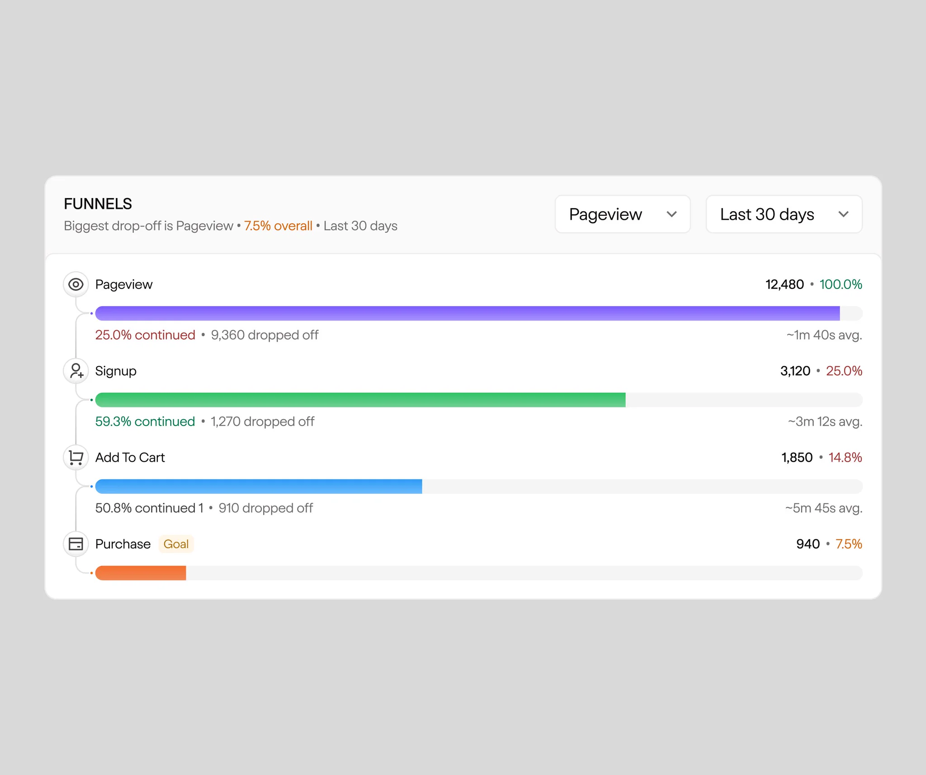Click the FUNNELS heading
Image resolution: width=926 pixels, height=775 pixels.
[x=98, y=204]
